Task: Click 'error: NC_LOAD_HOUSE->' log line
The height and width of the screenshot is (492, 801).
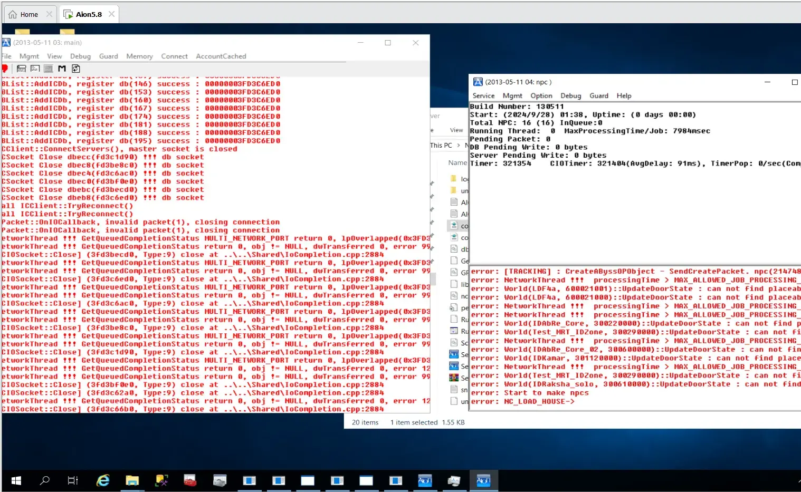Action: [522, 401]
